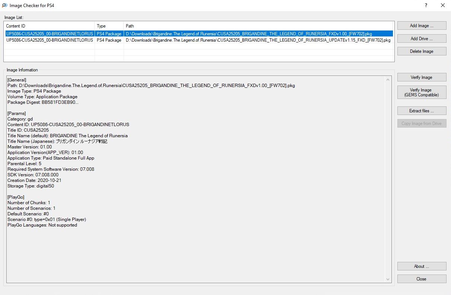The image size is (451, 295).
Task: Click the Copy Image from Drive button
Action: tap(422, 124)
